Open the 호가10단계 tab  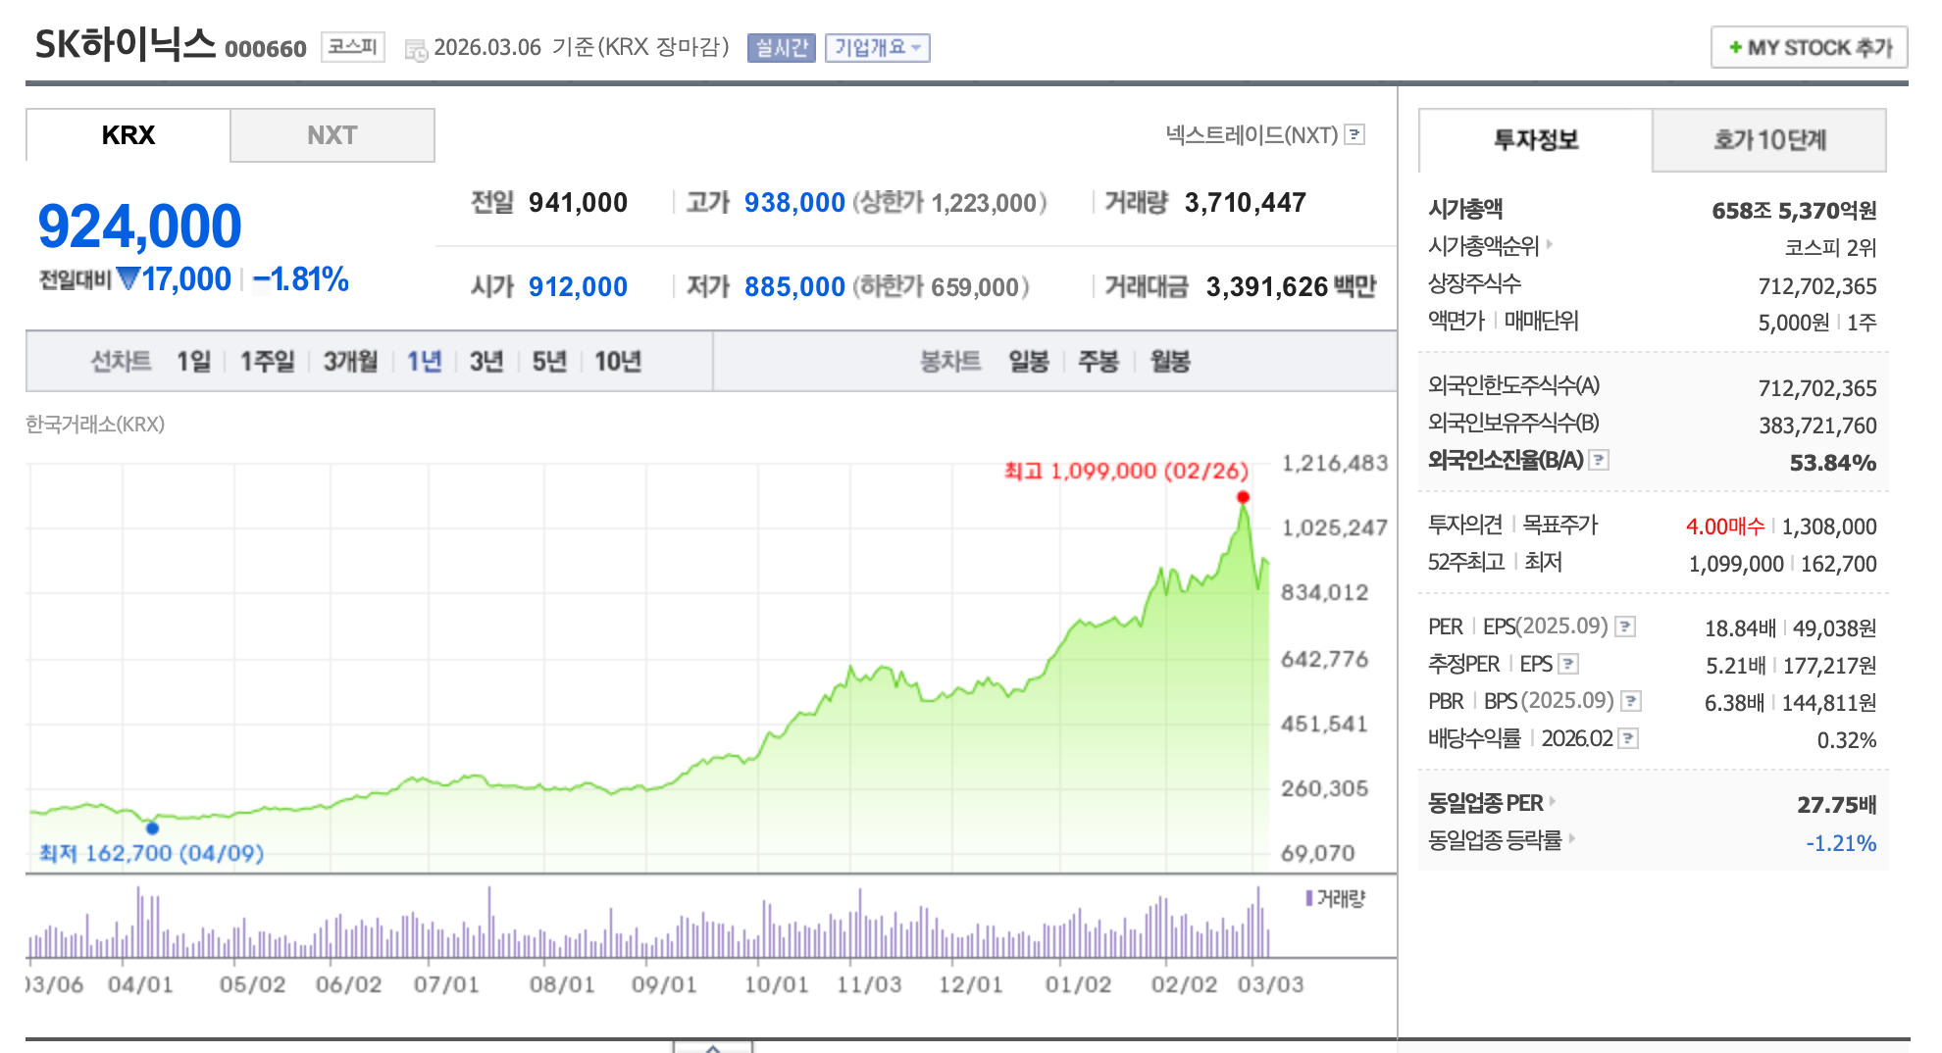coord(1769,140)
